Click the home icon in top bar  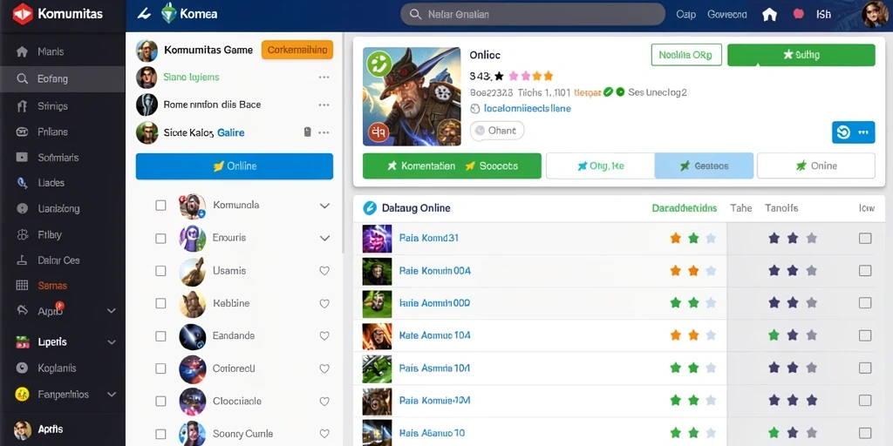(769, 14)
